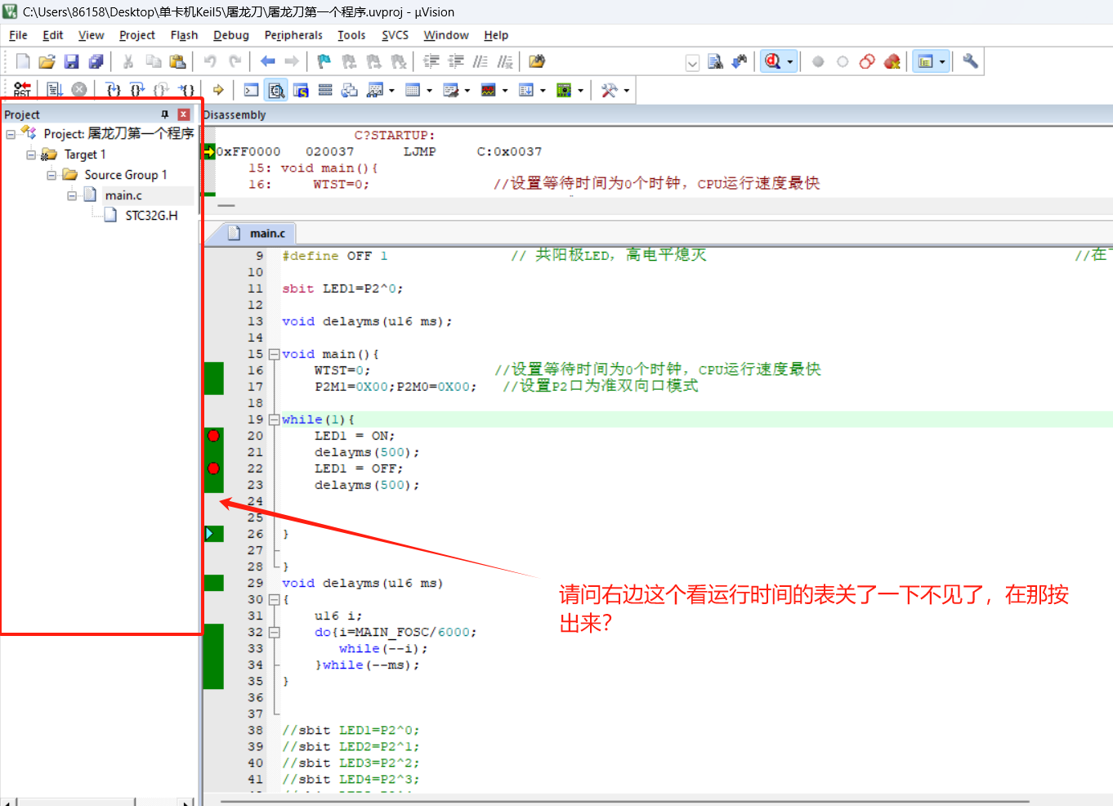Toggle the Project Window layout button
The height and width of the screenshot is (806, 1113).
925,61
